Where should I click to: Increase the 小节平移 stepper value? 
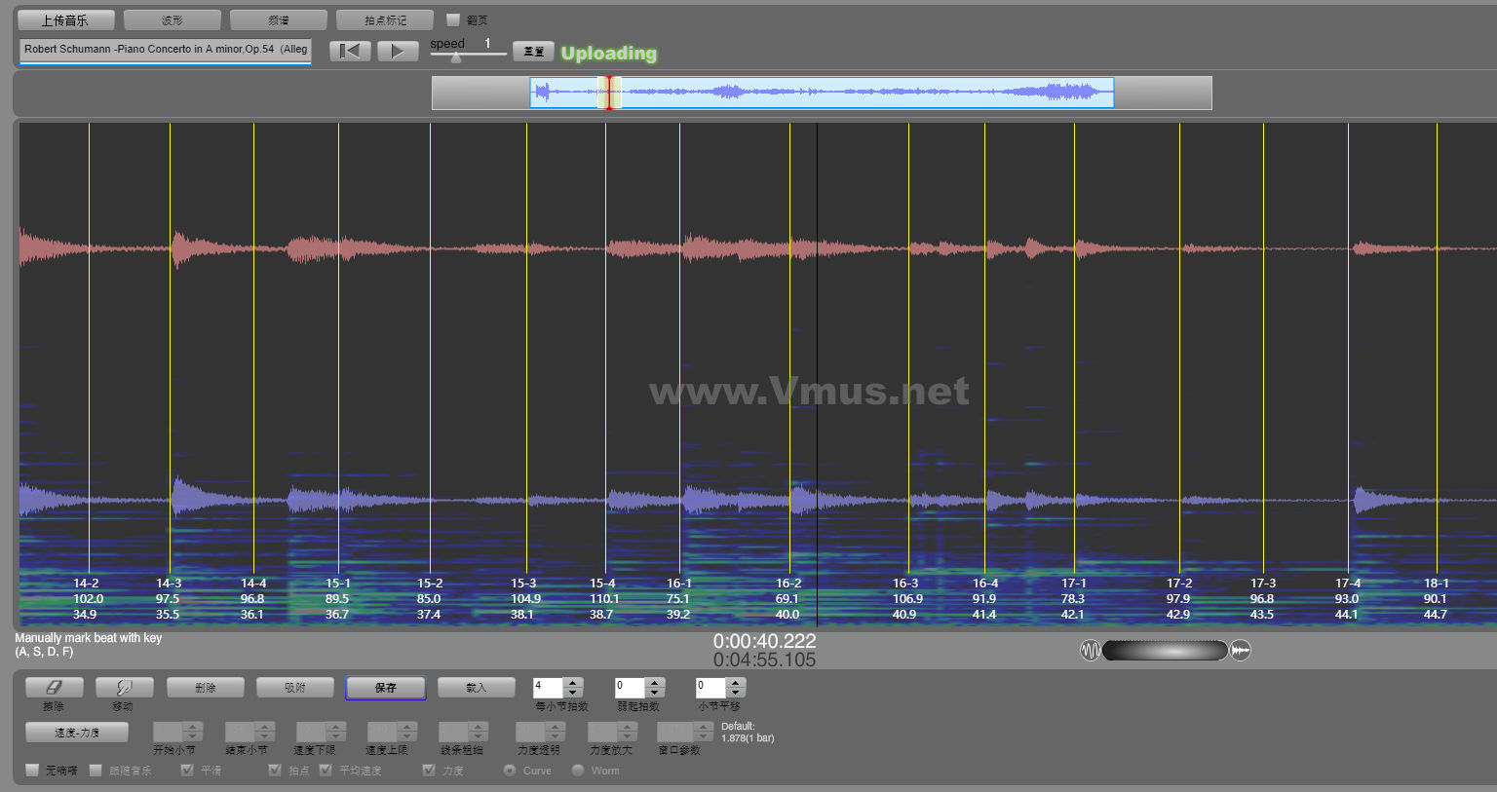(736, 683)
